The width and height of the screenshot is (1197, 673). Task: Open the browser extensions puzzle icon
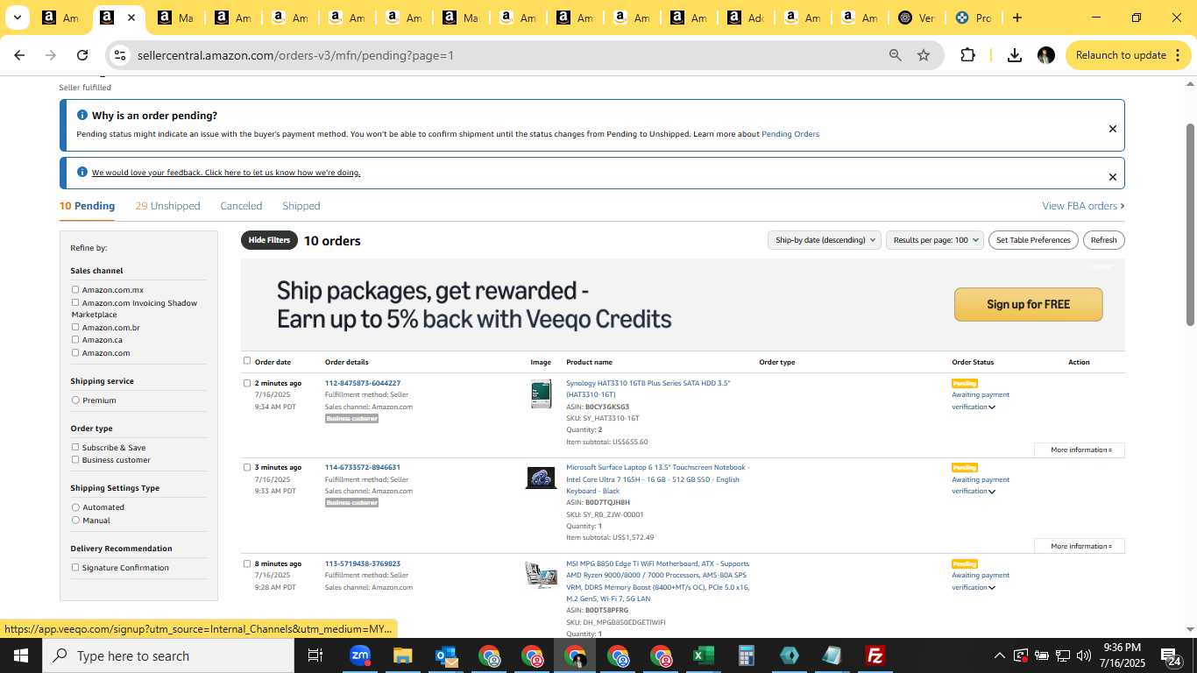click(x=967, y=55)
